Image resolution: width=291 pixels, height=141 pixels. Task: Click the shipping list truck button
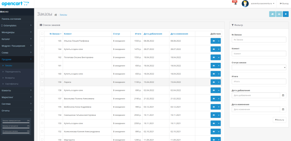[x=272, y=14]
